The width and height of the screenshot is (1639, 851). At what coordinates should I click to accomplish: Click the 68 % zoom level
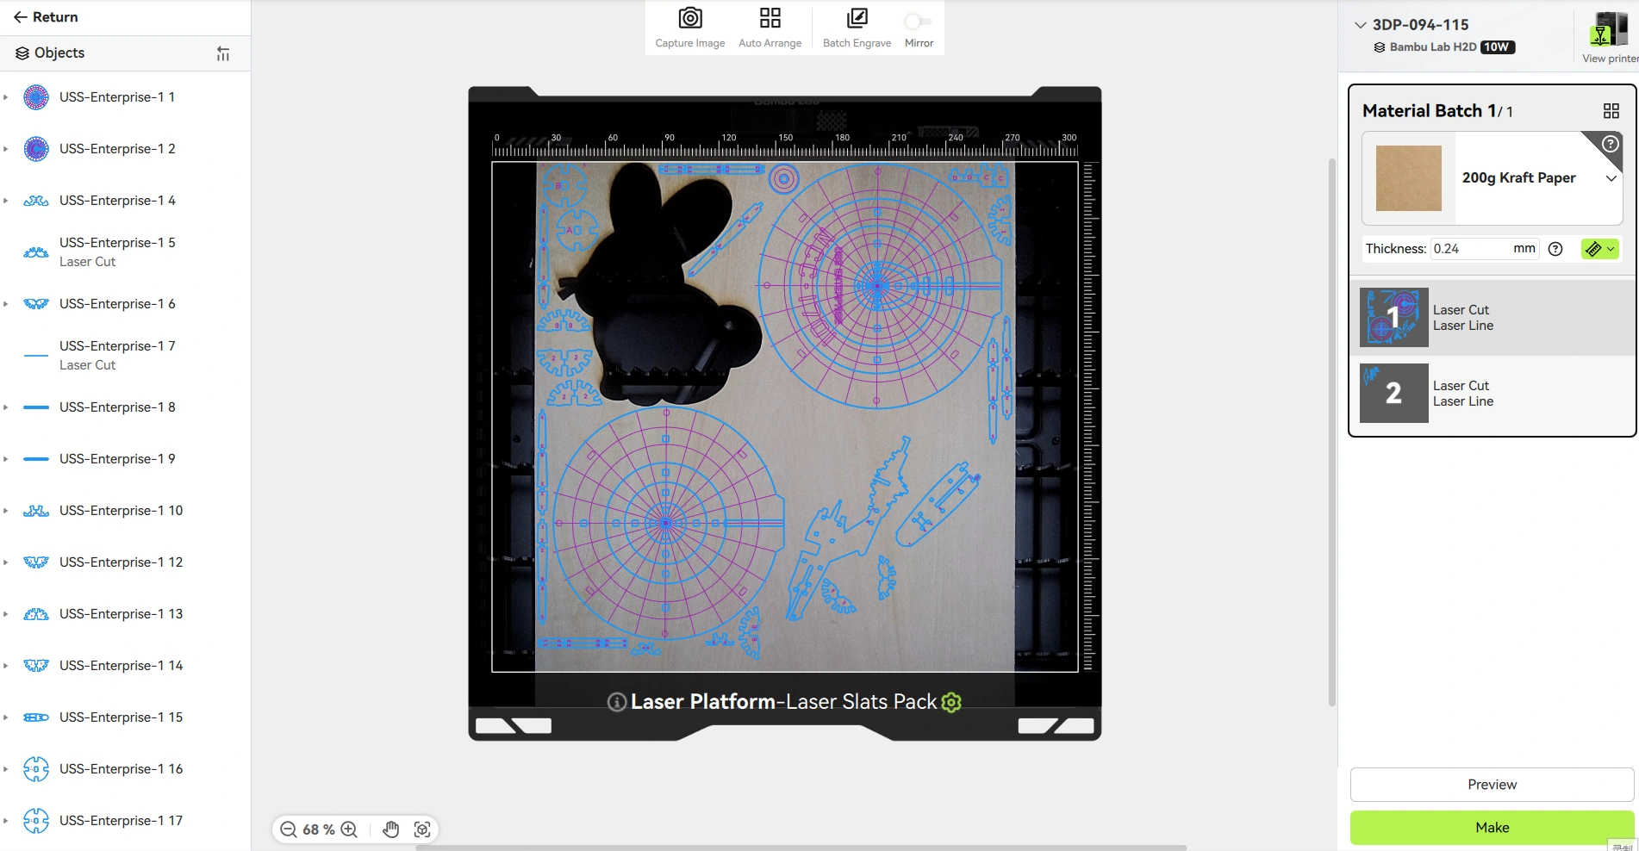(x=319, y=829)
